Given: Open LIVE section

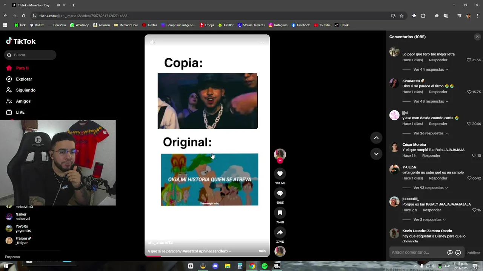Looking at the screenshot, I should pyautogui.click(x=15, y=112).
